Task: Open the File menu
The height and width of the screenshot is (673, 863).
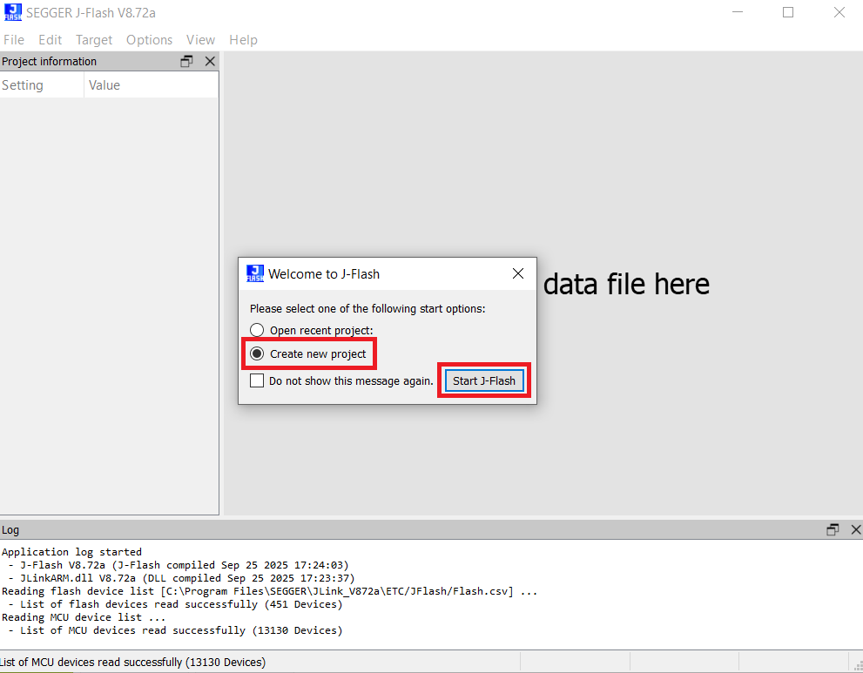Action: click(x=14, y=40)
